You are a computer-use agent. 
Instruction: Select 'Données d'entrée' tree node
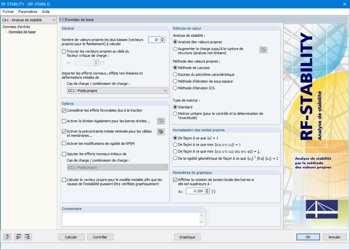(x=16, y=27)
